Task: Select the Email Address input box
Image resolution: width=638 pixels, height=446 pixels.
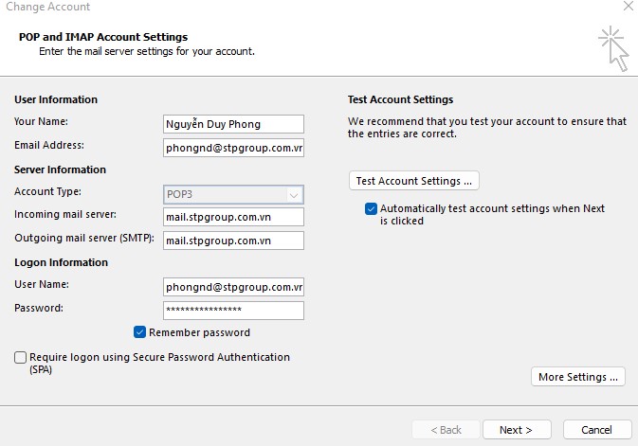Action: tap(233, 148)
